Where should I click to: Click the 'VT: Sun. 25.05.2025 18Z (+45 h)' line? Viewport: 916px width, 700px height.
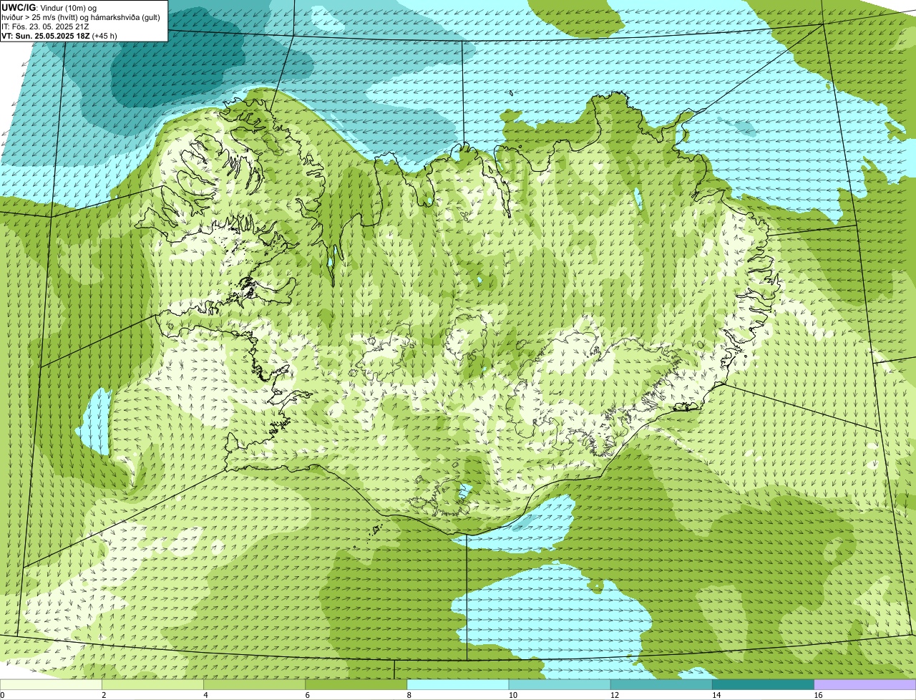59,35
